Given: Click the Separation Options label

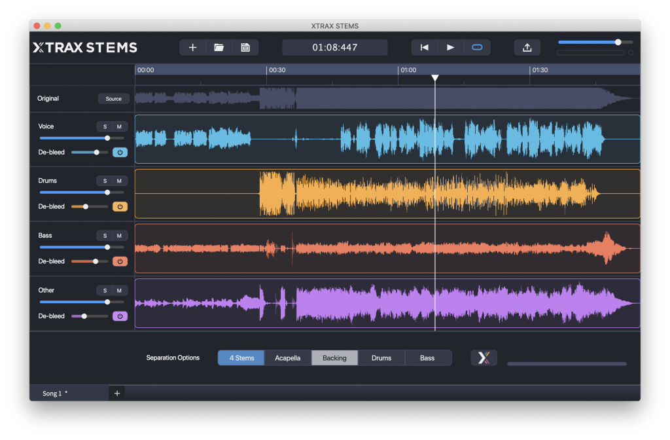Looking at the screenshot, I should click(173, 358).
